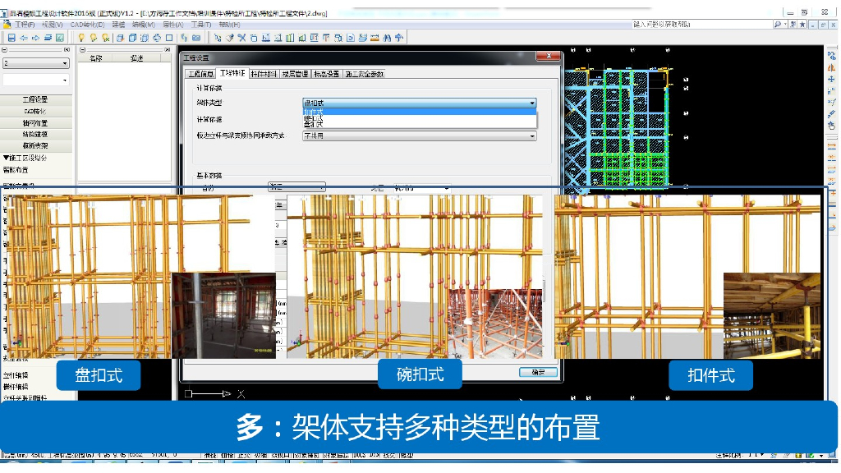Image resolution: width=841 pixels, height=473 pixels.
Task: Click the CAD转化 sidebar button
Action: (x=35, y=112)
